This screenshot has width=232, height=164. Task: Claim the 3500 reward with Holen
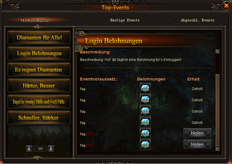(x=197, y=144)
